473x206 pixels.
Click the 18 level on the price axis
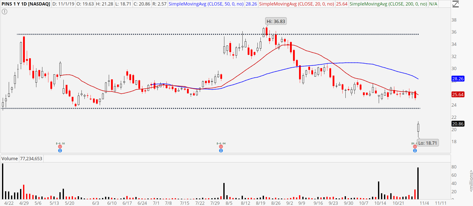click(x=454, y=141)
